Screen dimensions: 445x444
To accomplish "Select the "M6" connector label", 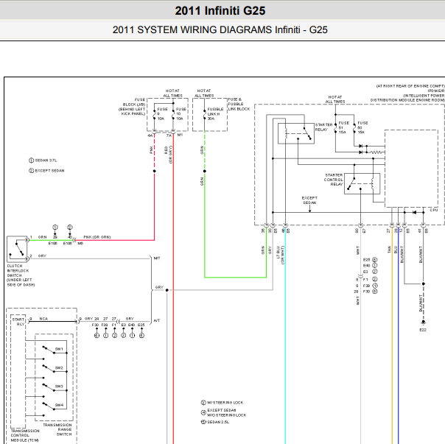I will [x=80, y=244].
